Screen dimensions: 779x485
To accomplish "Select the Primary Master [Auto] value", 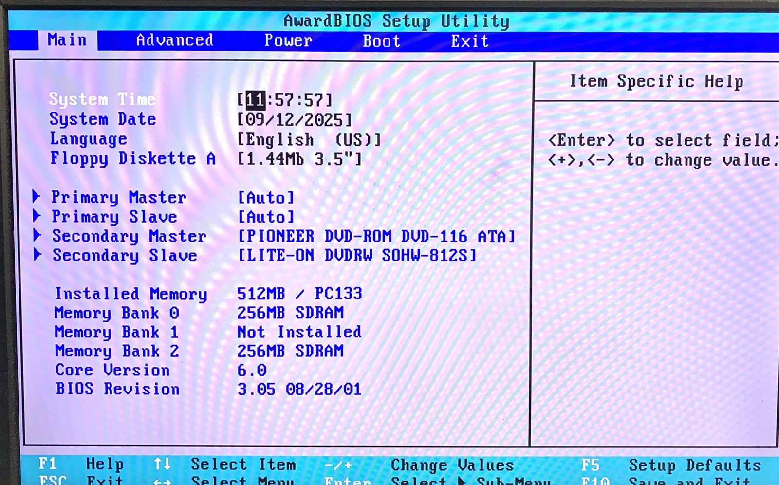I will 266,197.
